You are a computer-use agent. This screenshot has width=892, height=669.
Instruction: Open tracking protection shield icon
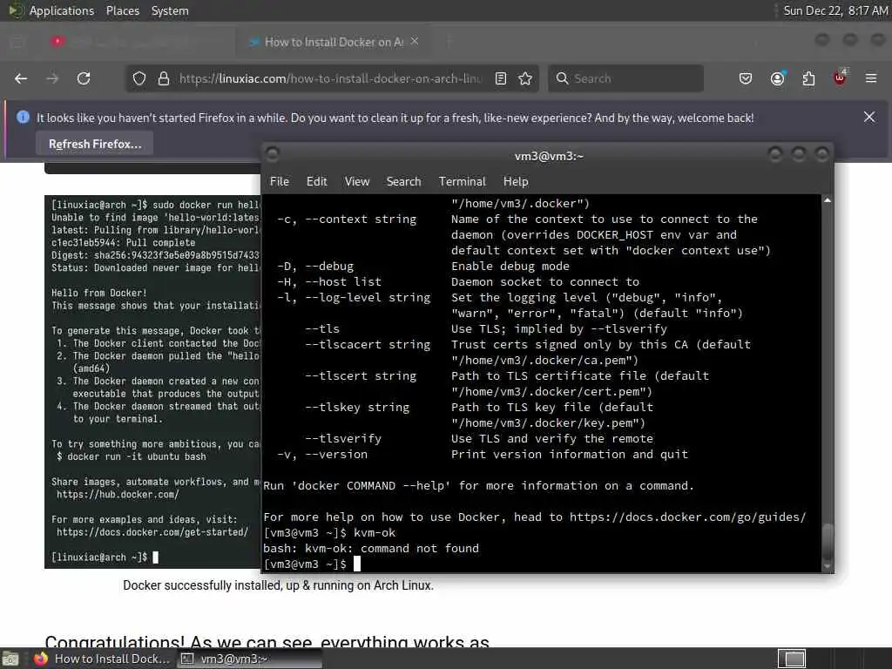(x=139, y=78)
